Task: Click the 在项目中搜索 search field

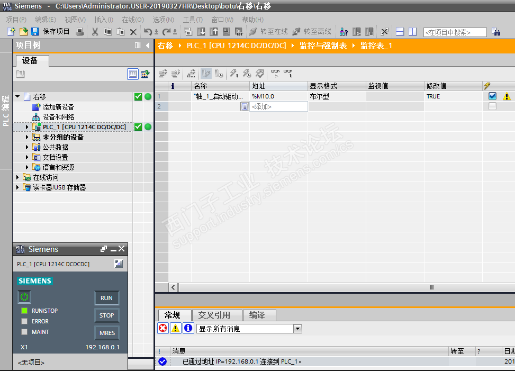Action: point(455,32)
